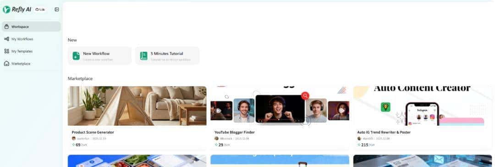Click the YouTube Blogger Finder author avatar
The width and height of the screenshot is (495, 167).
216,138
